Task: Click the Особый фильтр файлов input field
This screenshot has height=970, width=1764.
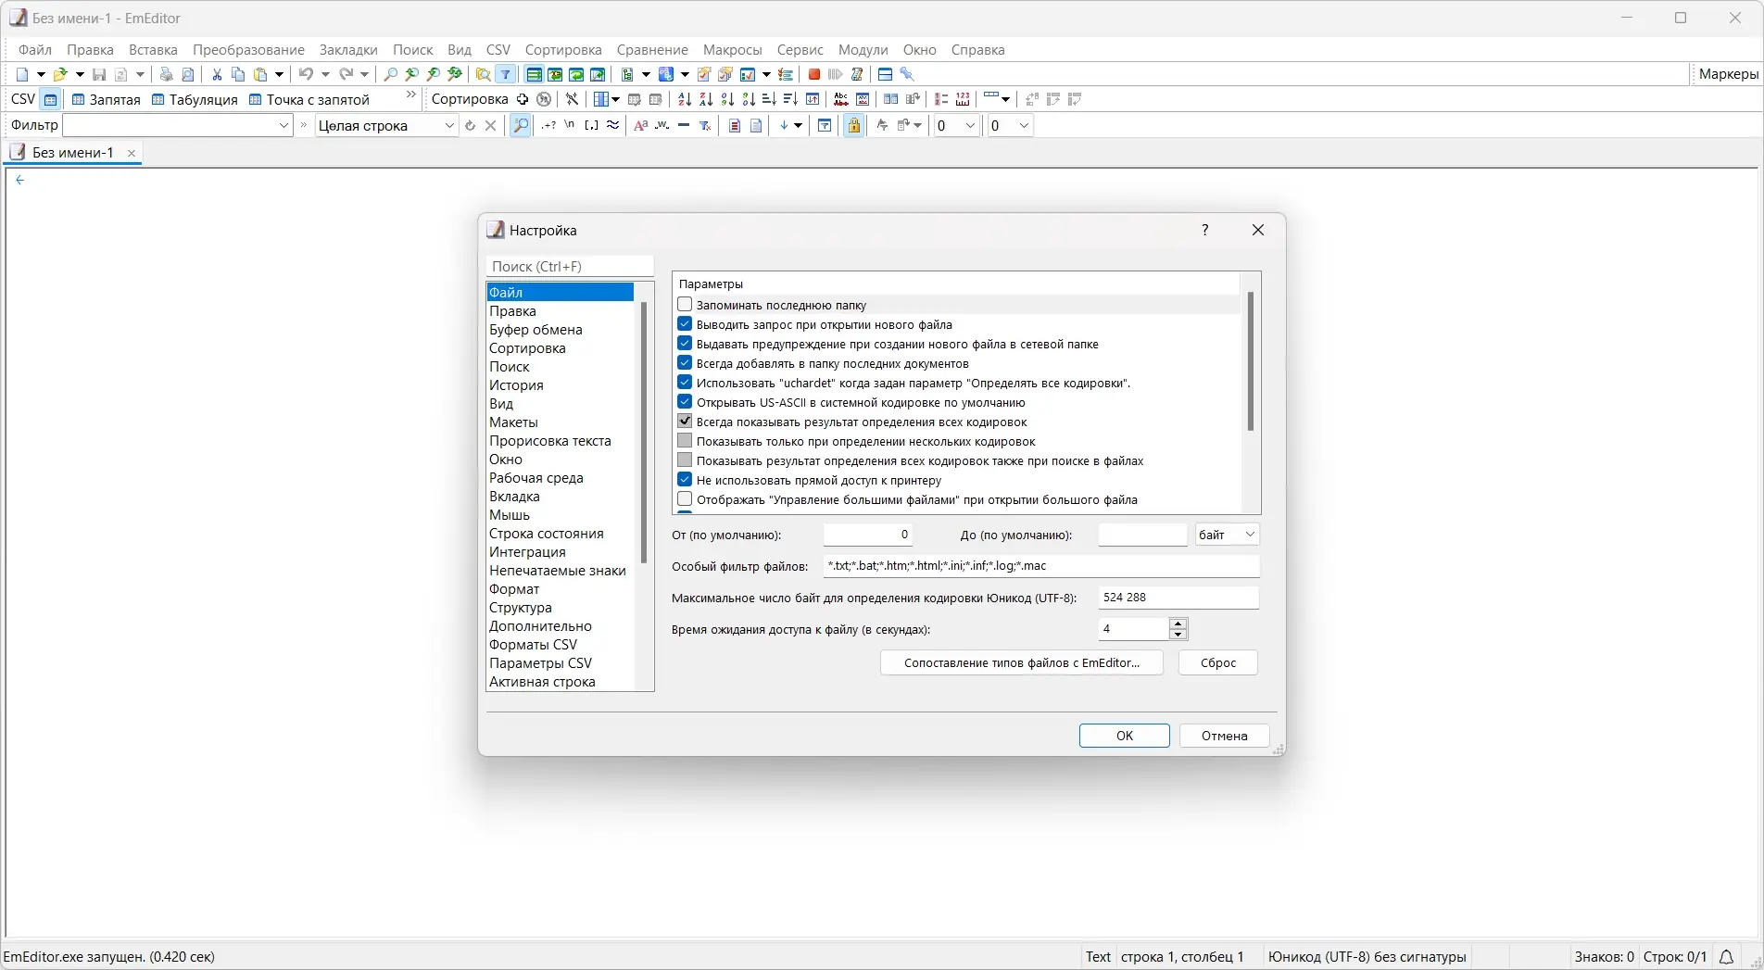Action: click(x=1041, y=566)
